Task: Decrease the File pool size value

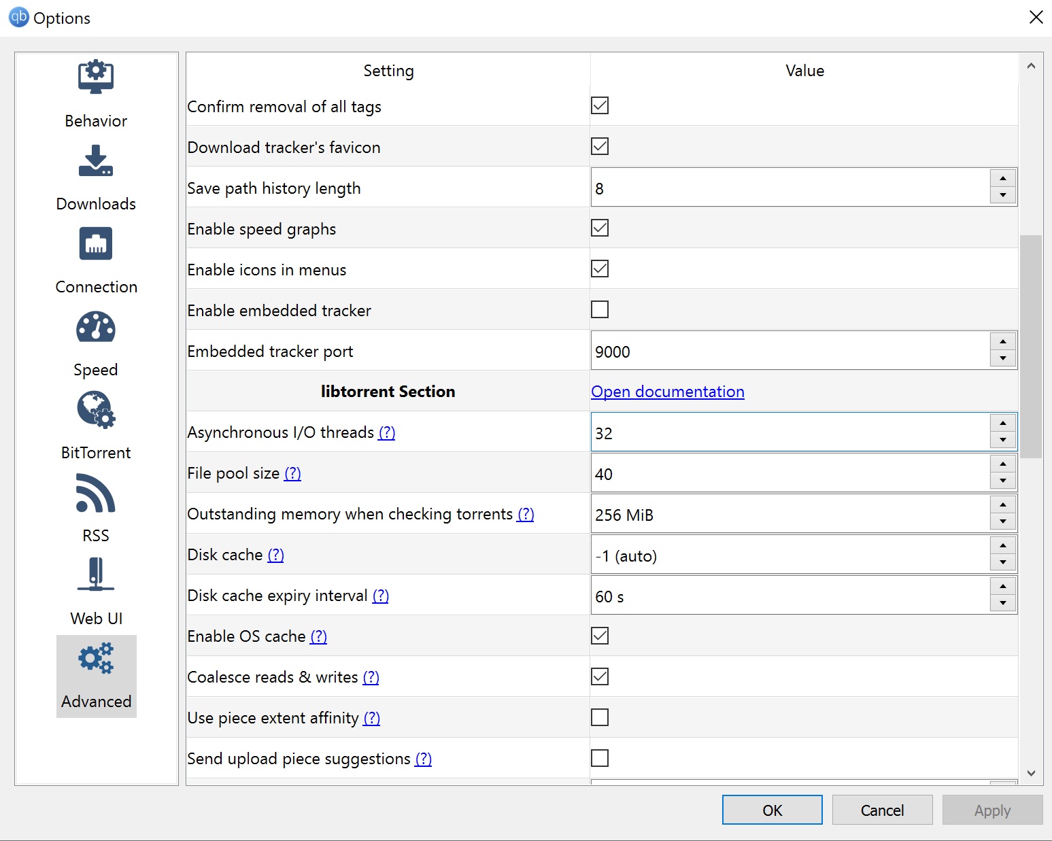Action: tap(1002, 481)
